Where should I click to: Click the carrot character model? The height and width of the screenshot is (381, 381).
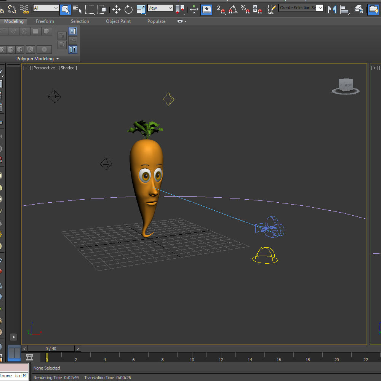147,179
